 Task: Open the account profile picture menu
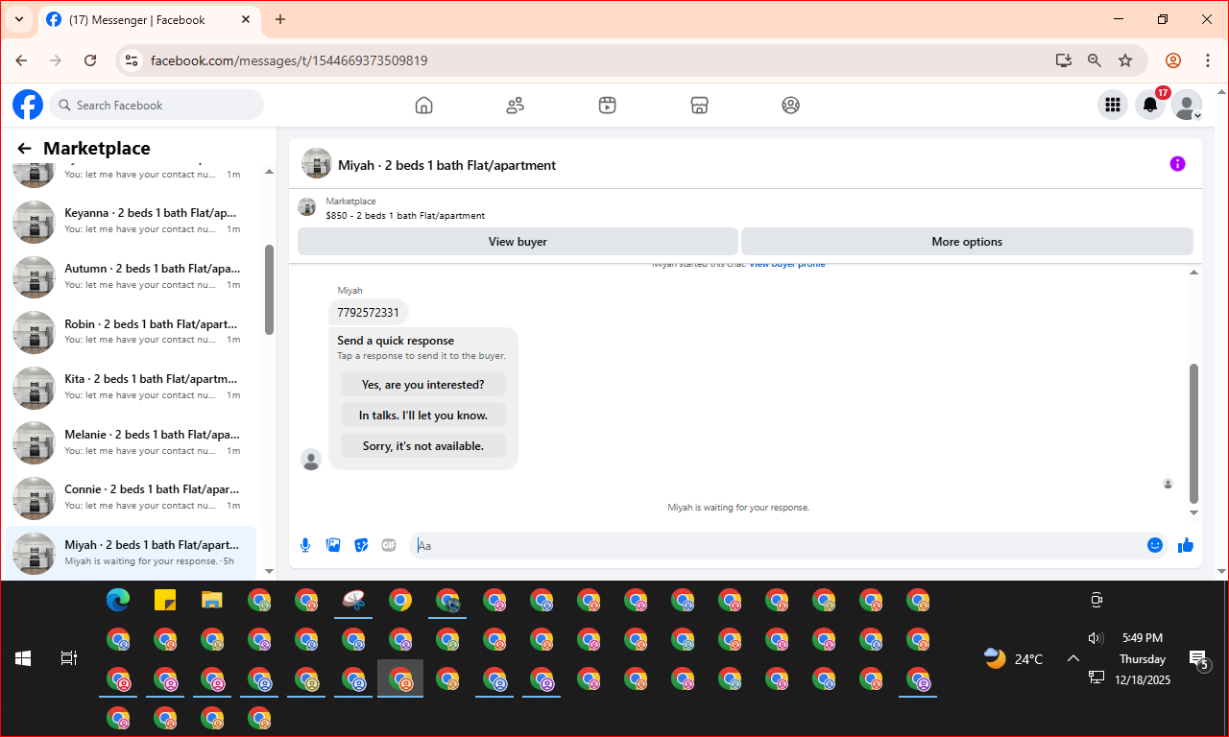1188,105
